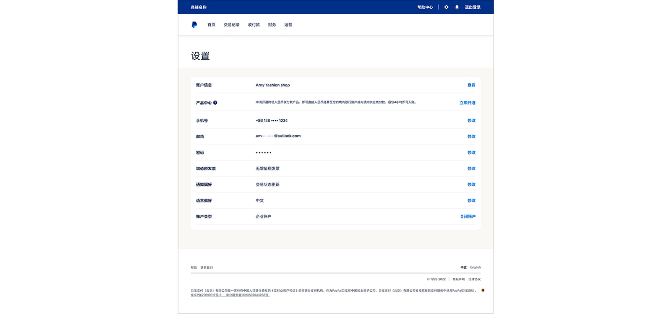
Task: Click 关闭账户 to close the business account
Action: (468, 216)
